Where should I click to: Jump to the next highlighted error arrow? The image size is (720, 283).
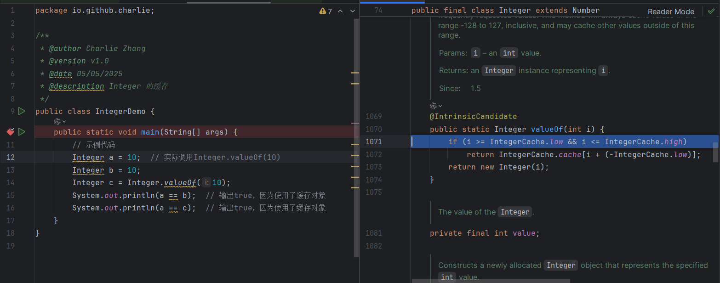[x=353, y=11]
